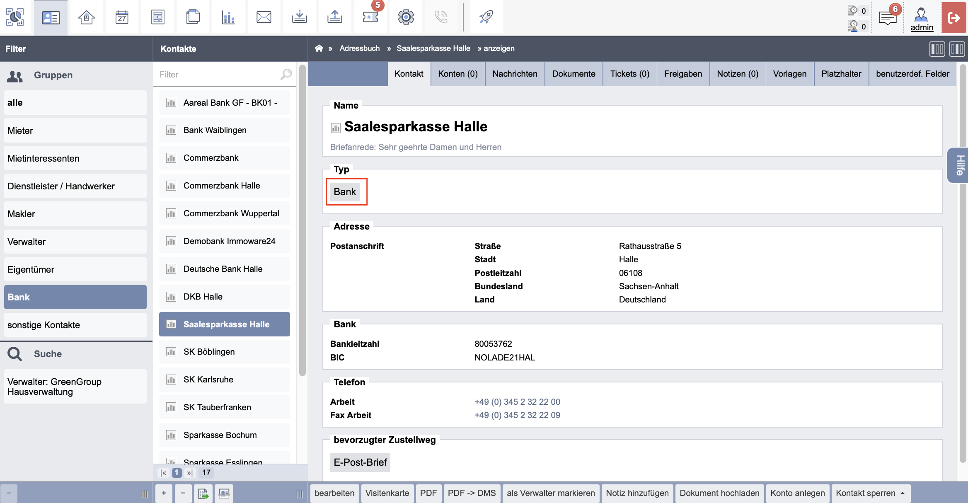Open the messages icon with badge 6
This screenshot has height=503, width=968.
click(888, 17)
